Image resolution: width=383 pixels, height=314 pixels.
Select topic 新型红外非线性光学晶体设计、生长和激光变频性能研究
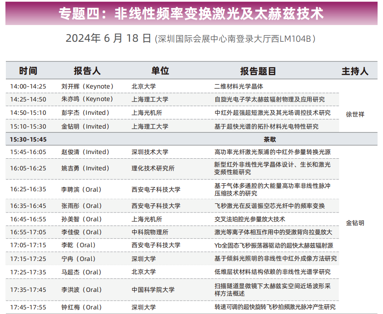pos(272,169)
